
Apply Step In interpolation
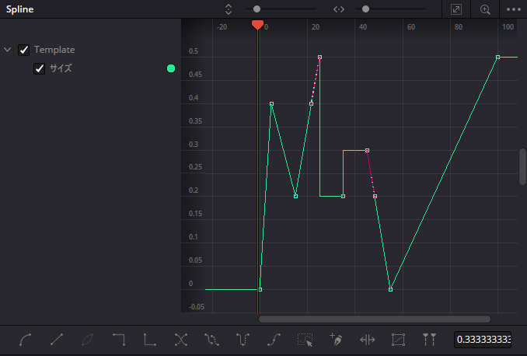119,340
